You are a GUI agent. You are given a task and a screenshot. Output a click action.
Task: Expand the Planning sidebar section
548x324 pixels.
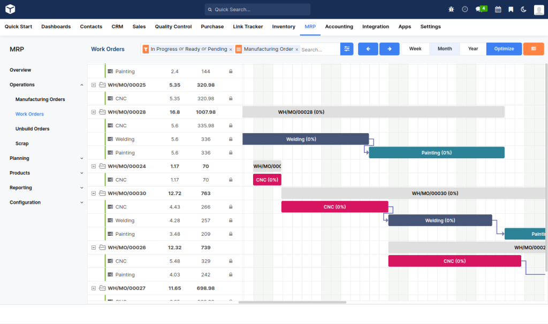tap(47, 158)
